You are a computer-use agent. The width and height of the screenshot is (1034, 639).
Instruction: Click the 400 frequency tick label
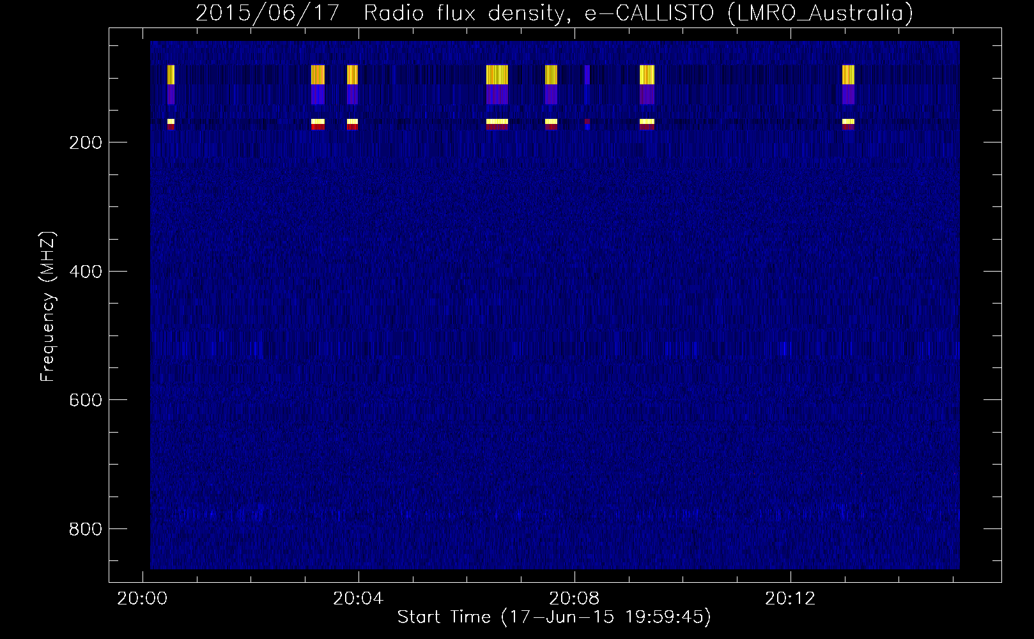click(x=86, y=272)
